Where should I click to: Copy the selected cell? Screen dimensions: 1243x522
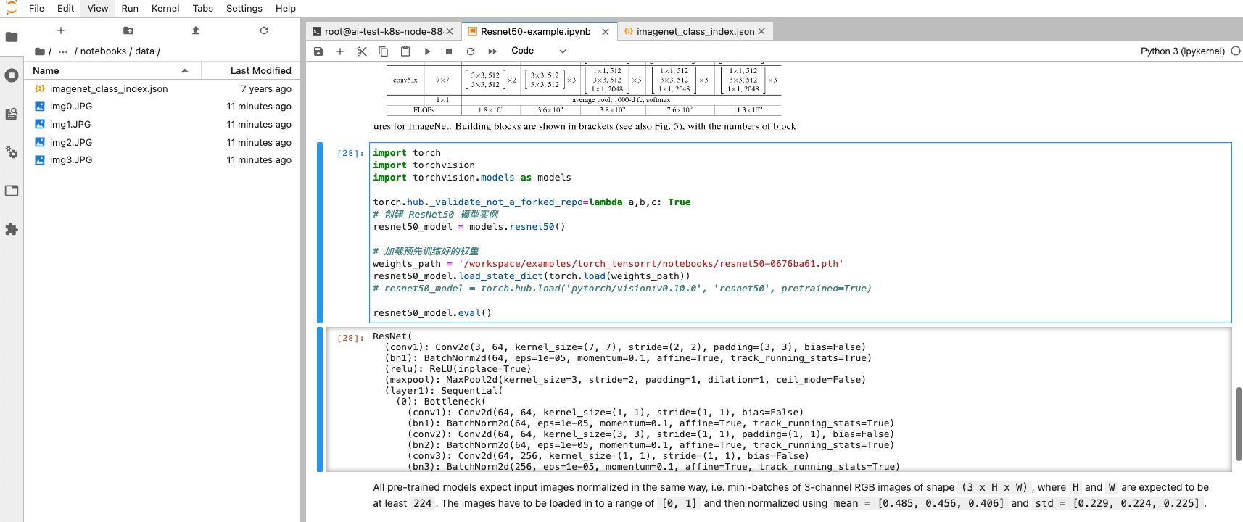pos(384,51)
